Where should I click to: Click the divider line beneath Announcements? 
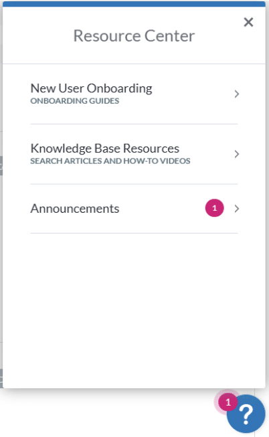click(x=134, y=233)
